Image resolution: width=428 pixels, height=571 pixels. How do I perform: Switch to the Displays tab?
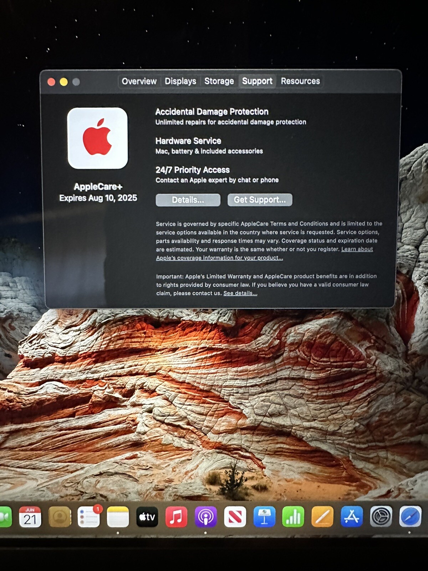click(x=180, y=81)
